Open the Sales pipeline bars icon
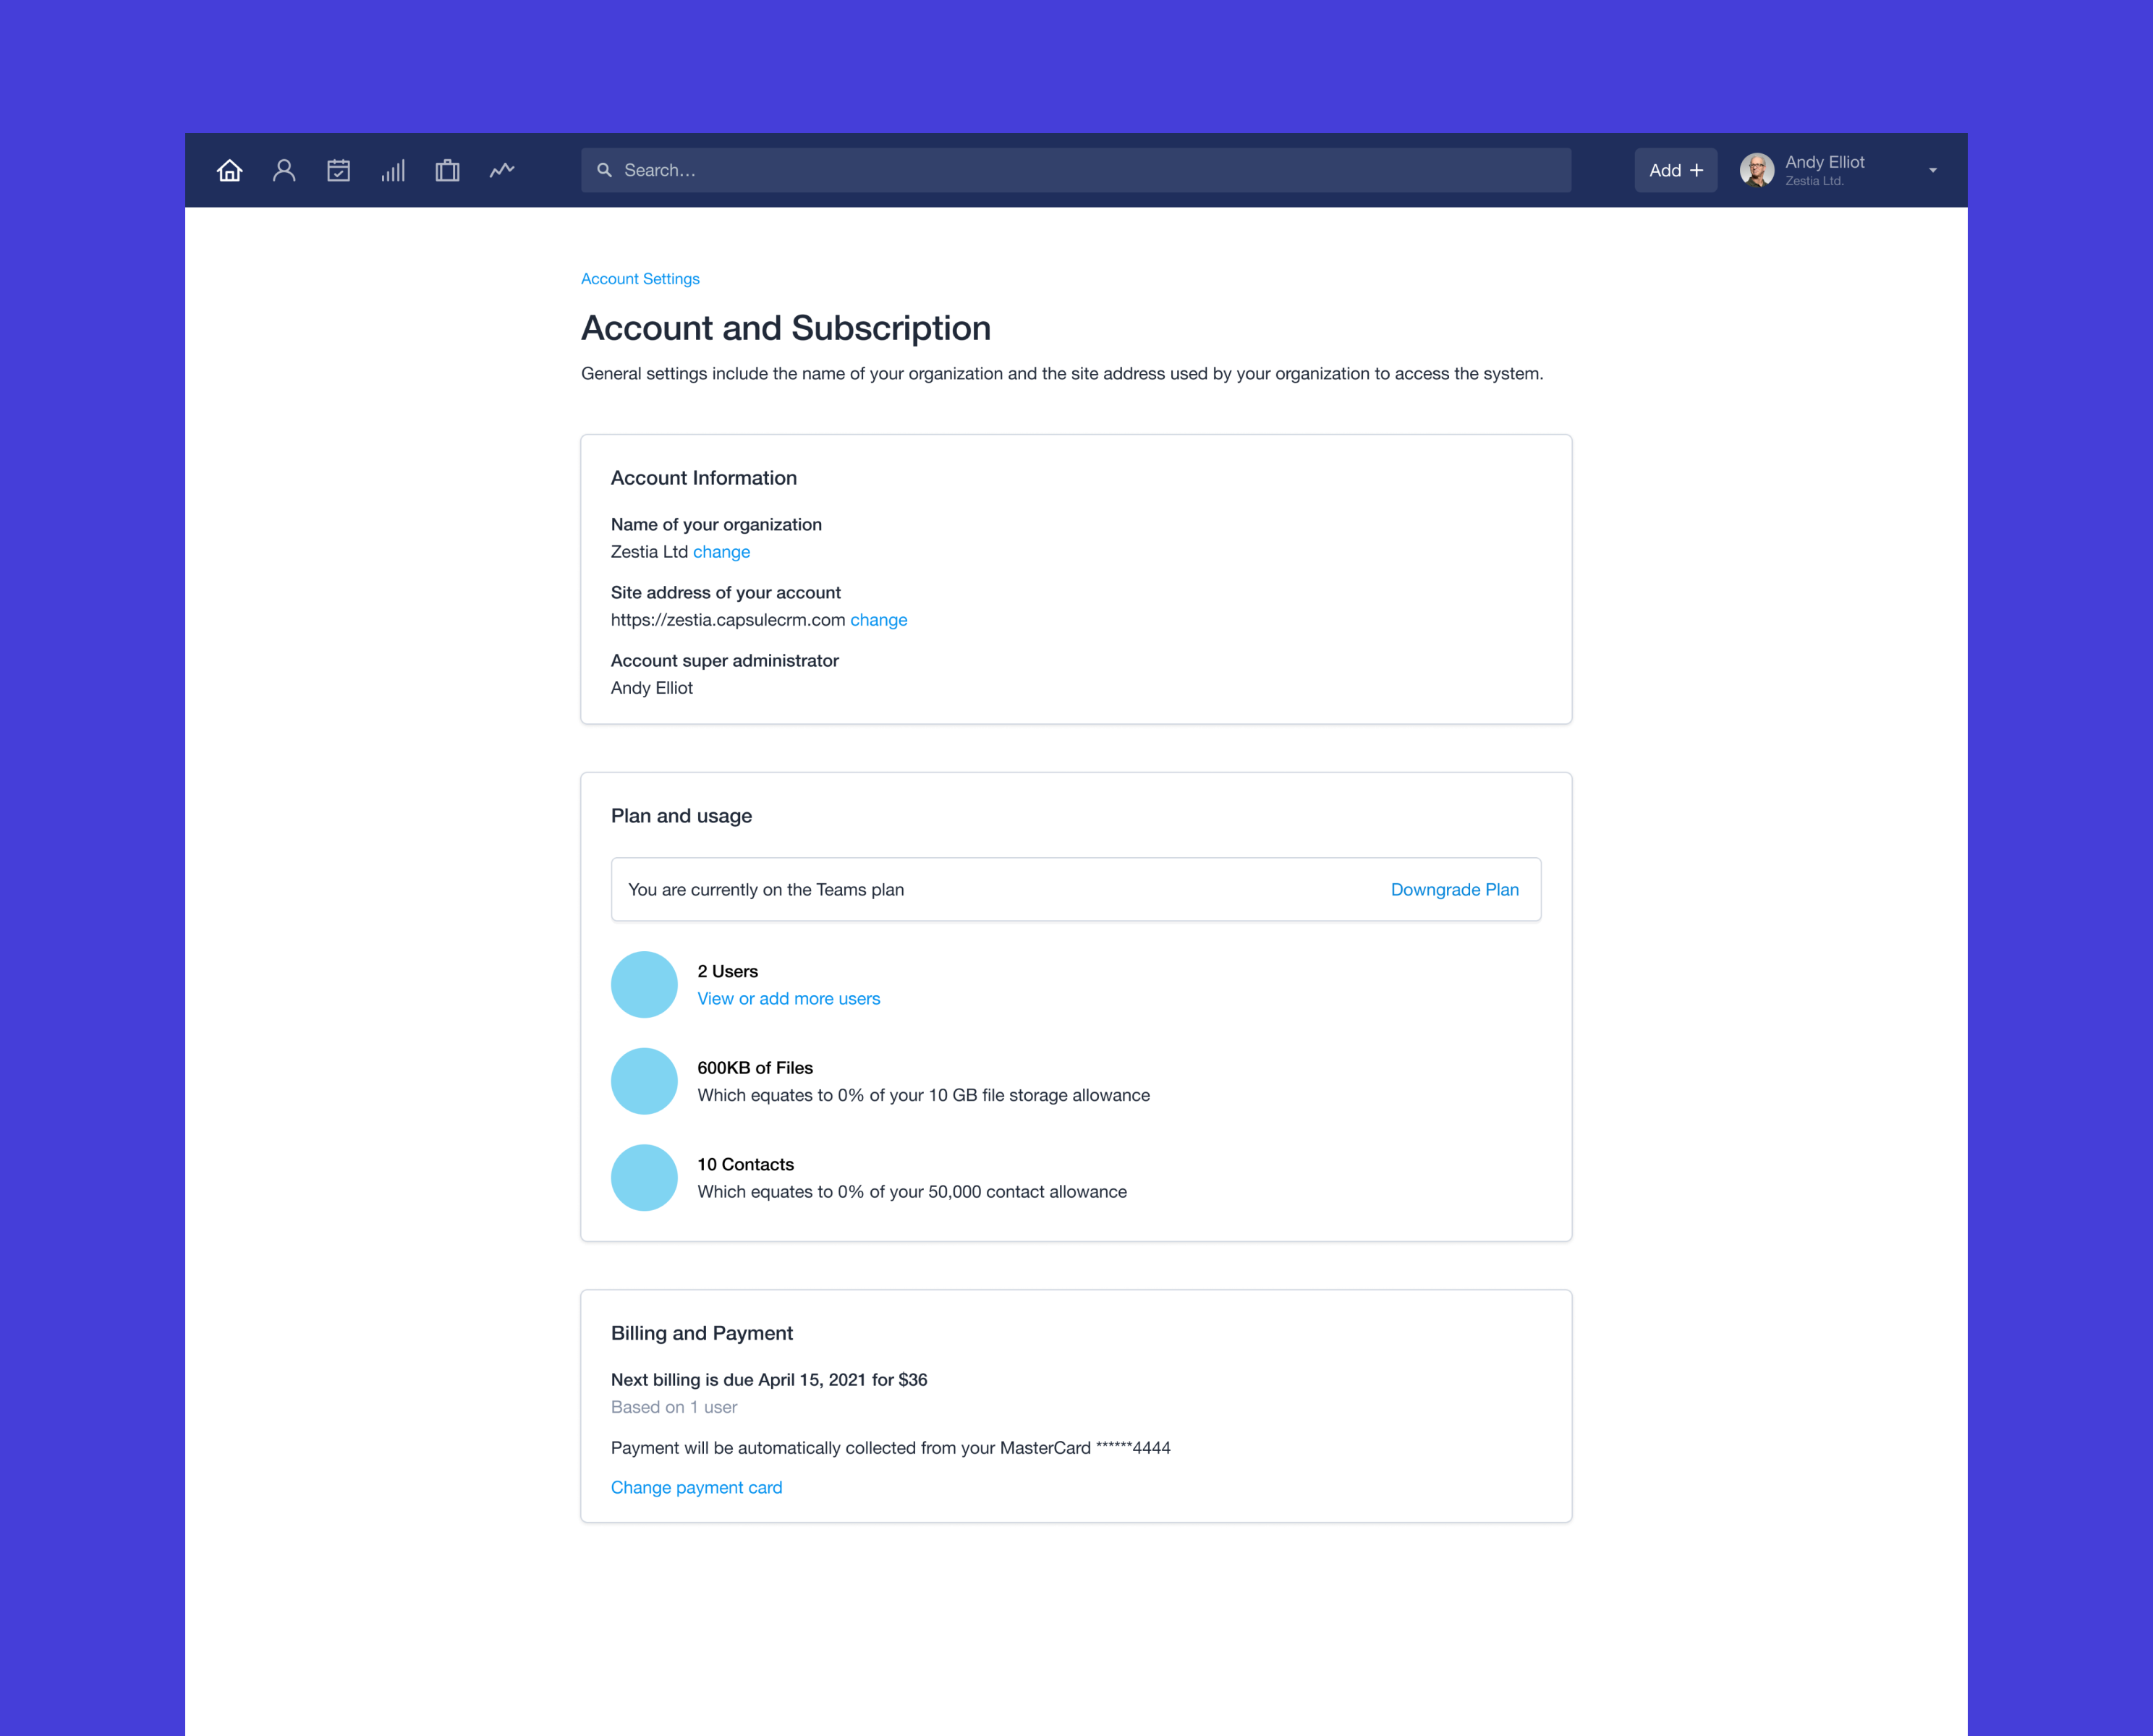The image size is (2153, 1736). pos(393,170)
